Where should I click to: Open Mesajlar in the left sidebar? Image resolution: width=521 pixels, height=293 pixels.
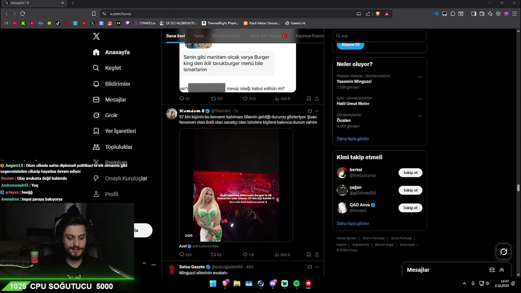(109, 100)
